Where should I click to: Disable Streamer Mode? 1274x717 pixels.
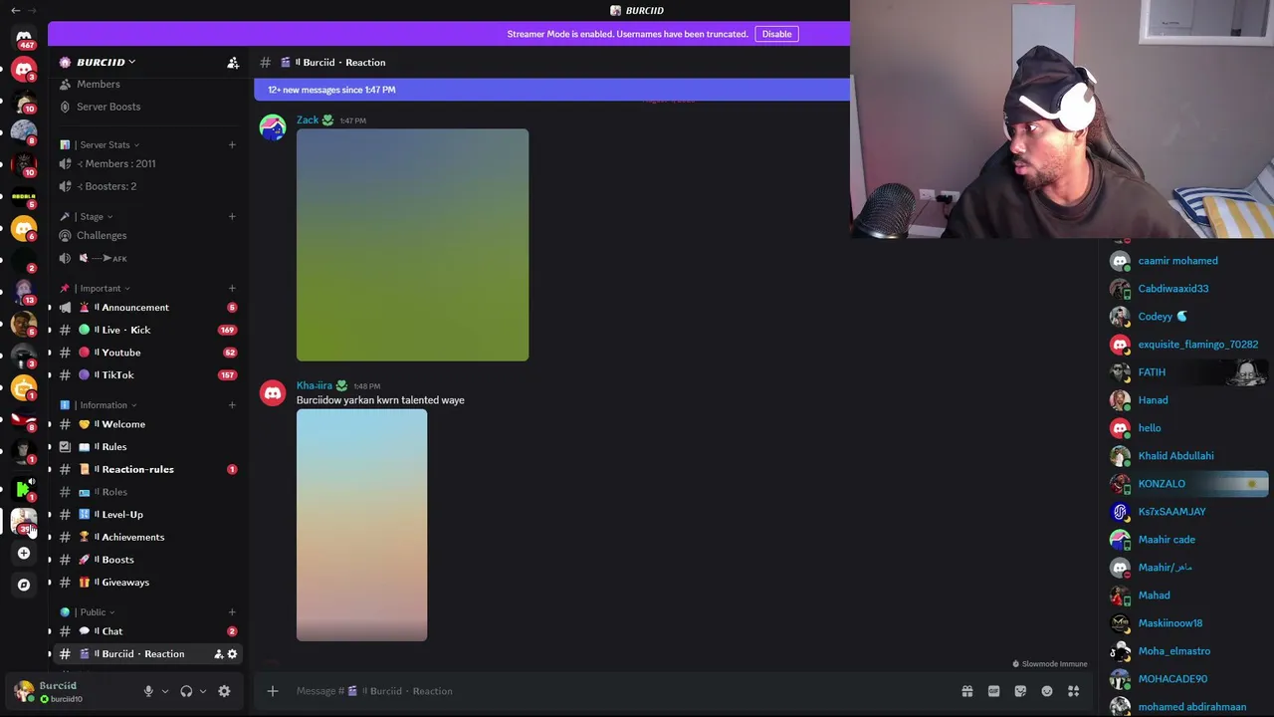pyautogui.click(x=776, y=34)
